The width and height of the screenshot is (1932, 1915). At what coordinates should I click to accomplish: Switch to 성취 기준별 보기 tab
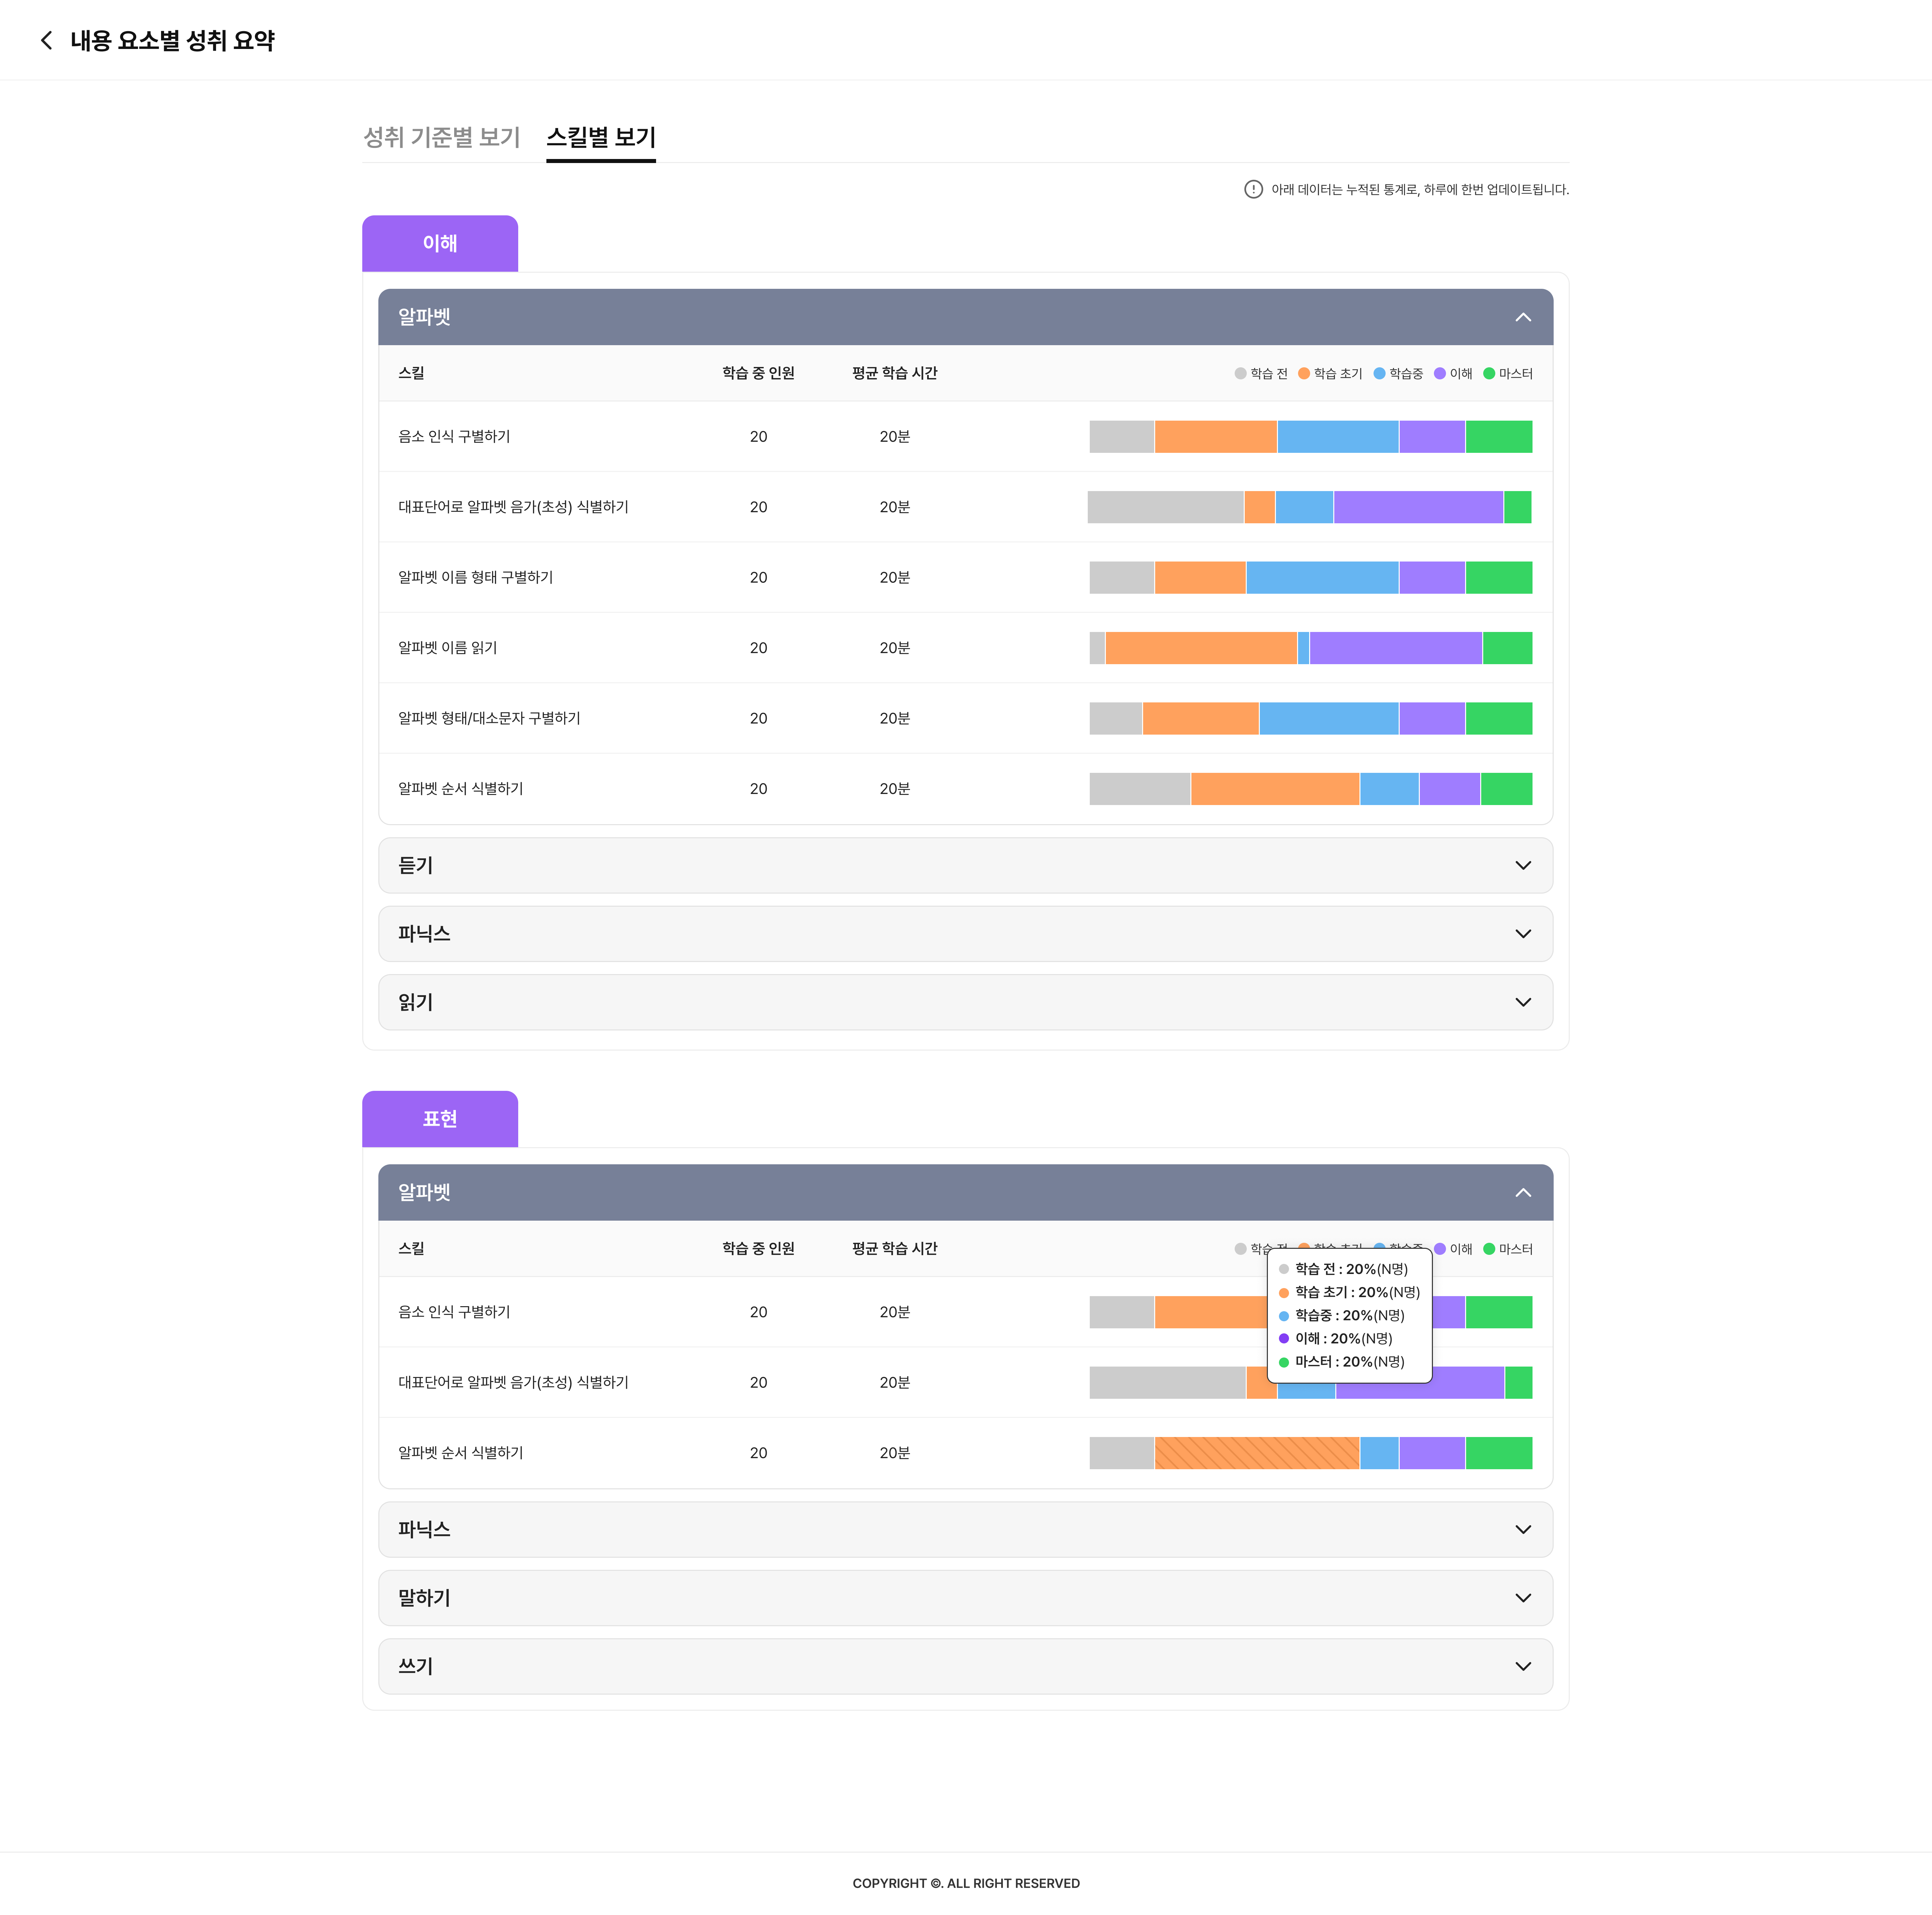[x=441, y=137]
